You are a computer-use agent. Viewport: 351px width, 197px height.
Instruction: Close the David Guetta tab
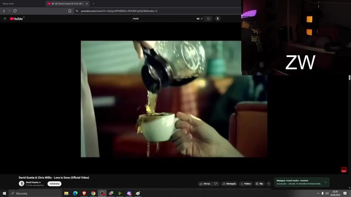click(x=87, y=4)
